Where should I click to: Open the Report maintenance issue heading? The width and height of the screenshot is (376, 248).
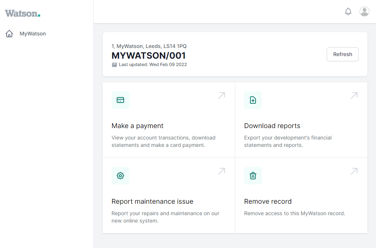click(152, 201)
